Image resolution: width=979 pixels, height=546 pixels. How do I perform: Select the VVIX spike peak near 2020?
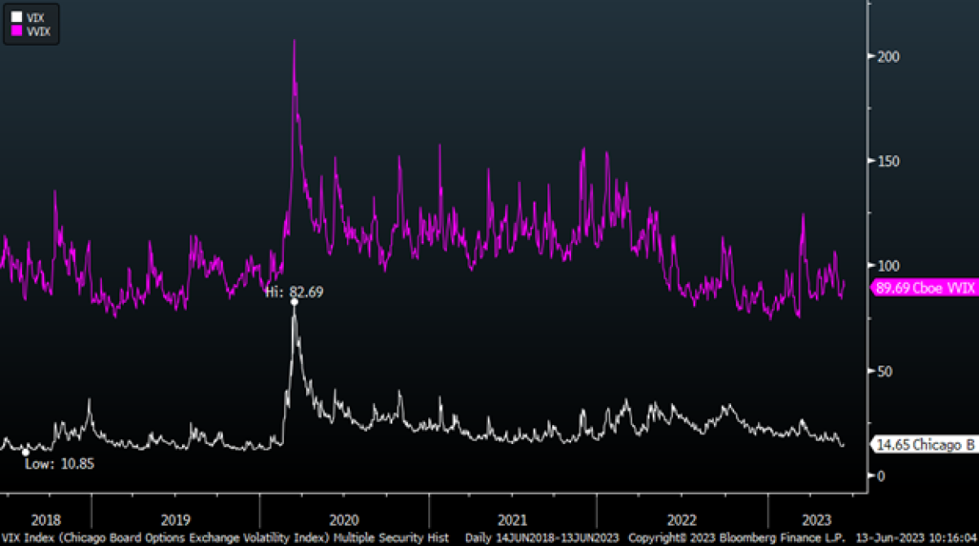[295, 41]
